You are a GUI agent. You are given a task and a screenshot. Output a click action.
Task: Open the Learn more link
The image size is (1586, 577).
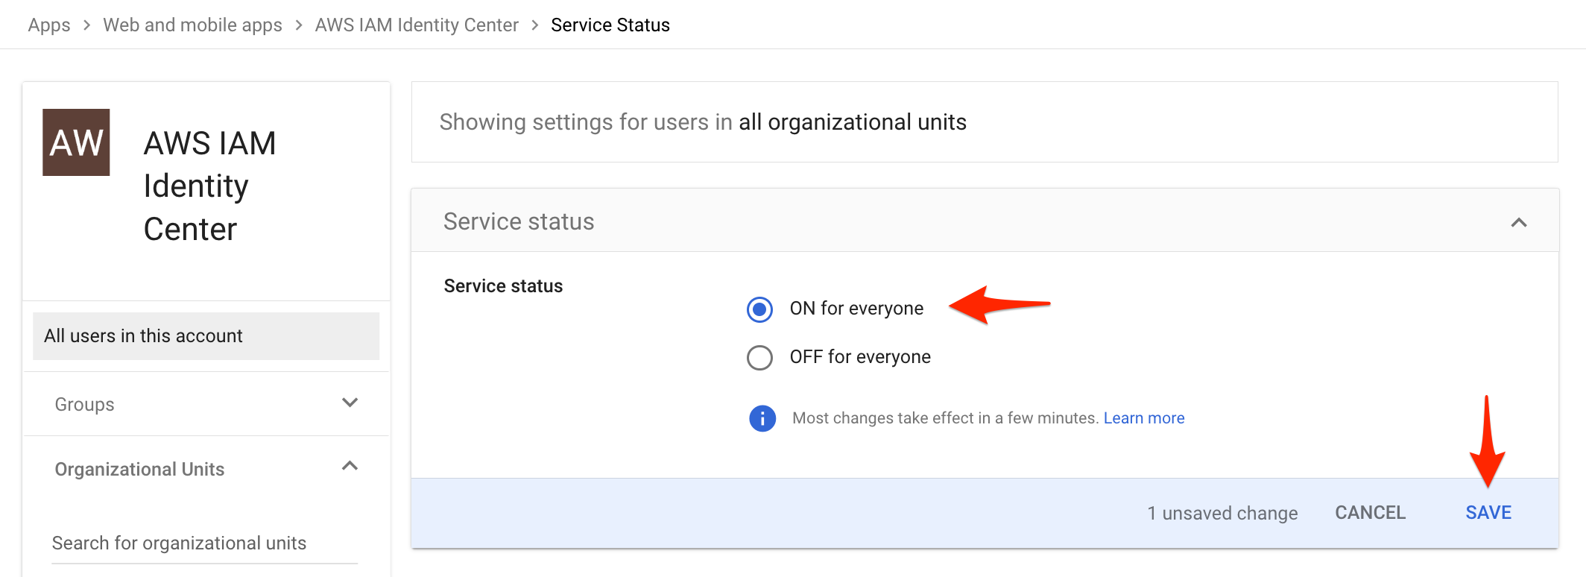click(x=1144, y=418)
